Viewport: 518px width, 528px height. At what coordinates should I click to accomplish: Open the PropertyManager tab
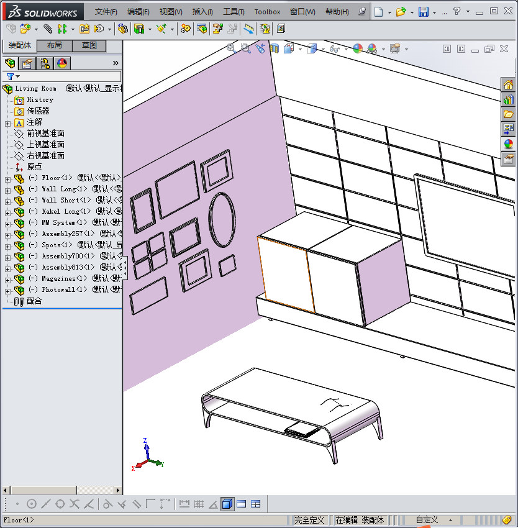click(27, 63)
